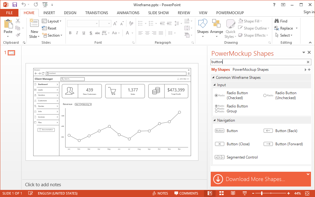Click the Save icon in quick access toolbar
Screen dimensions: 315x197
(x=15, y=5)
